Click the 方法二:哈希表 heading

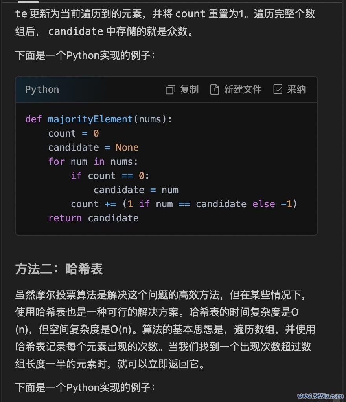59,269
